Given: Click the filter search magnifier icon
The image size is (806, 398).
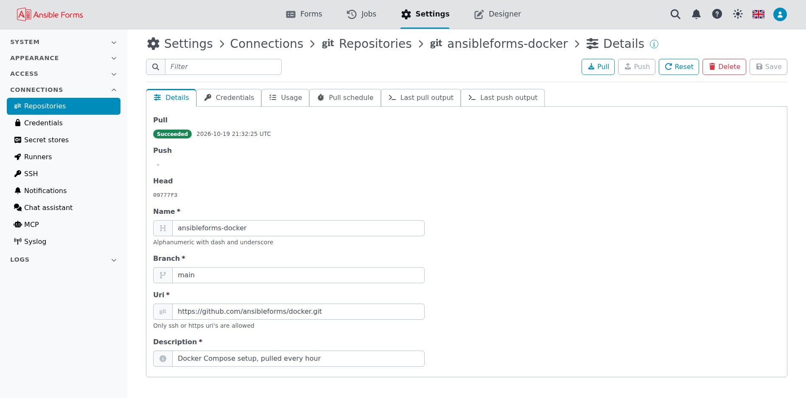Looking at the screenshot, I should click(x=156, y=67).
